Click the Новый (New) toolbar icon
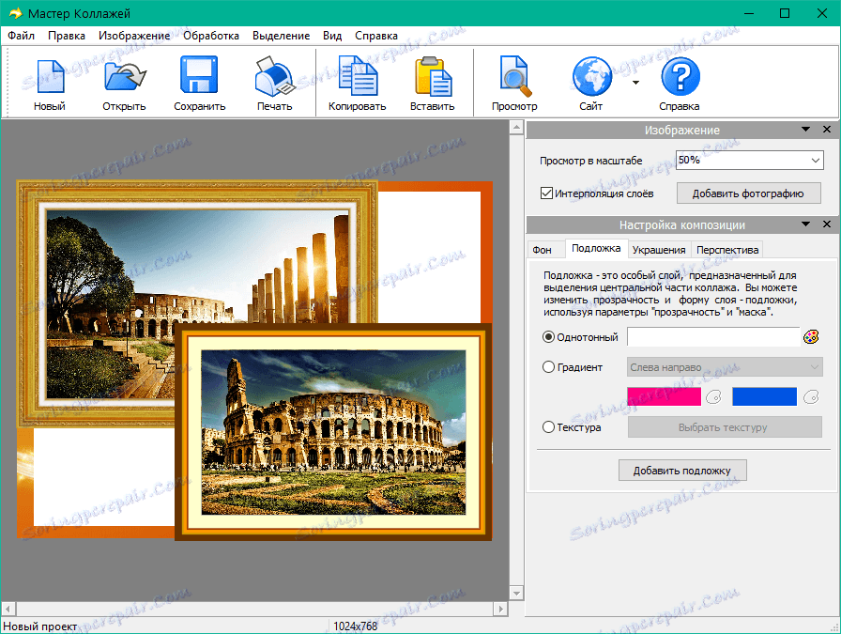Screen dimensions: 841x634 click(50, 77)
